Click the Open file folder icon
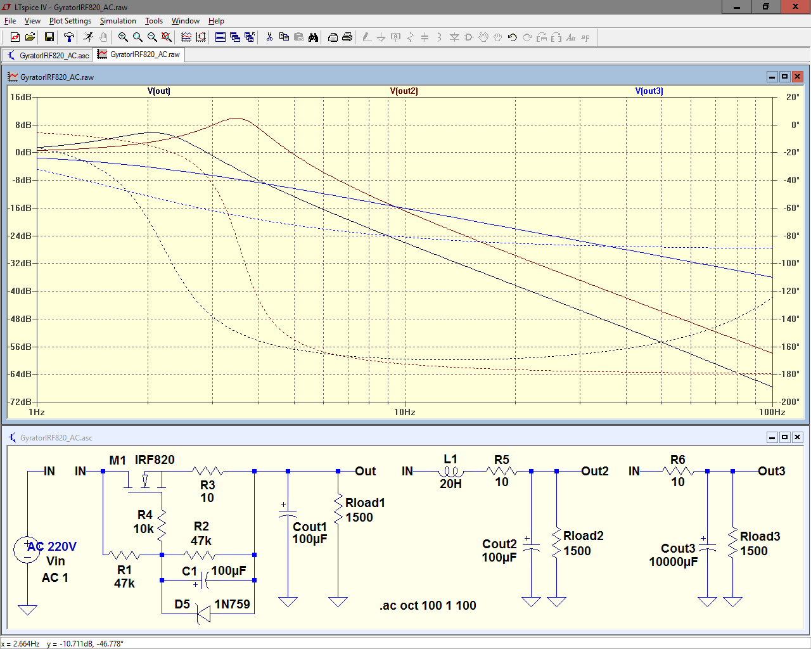 tap(30, 37)
